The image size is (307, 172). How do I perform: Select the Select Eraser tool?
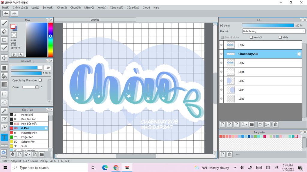click(4, 127)
